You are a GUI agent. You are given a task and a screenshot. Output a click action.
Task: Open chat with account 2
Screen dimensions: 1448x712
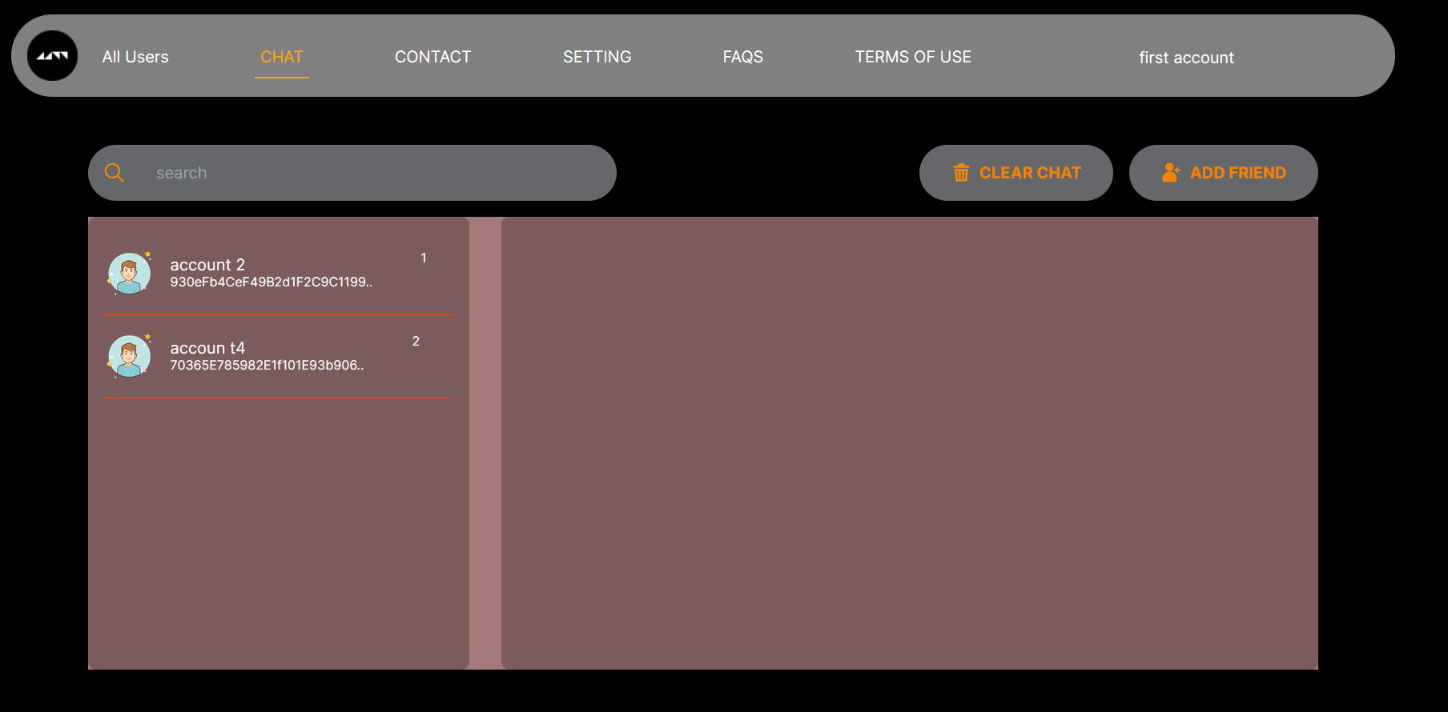click(279, 274)
